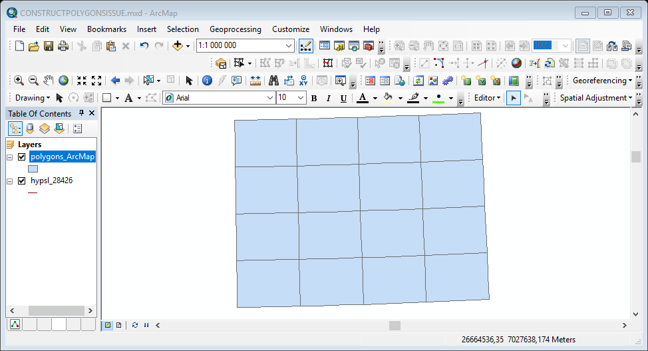
Task: Click Fixed Zoom Out arrows
Action: point(96,81)
